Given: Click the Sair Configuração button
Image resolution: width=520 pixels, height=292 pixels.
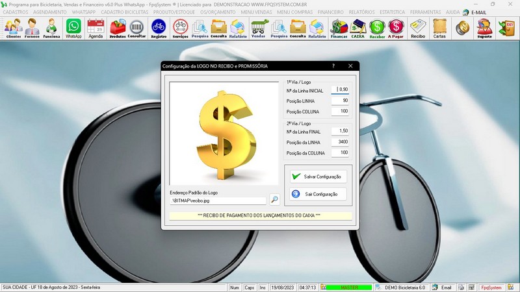Looking at the screenshot, I should pyautogui.click(x=317, y=194).
